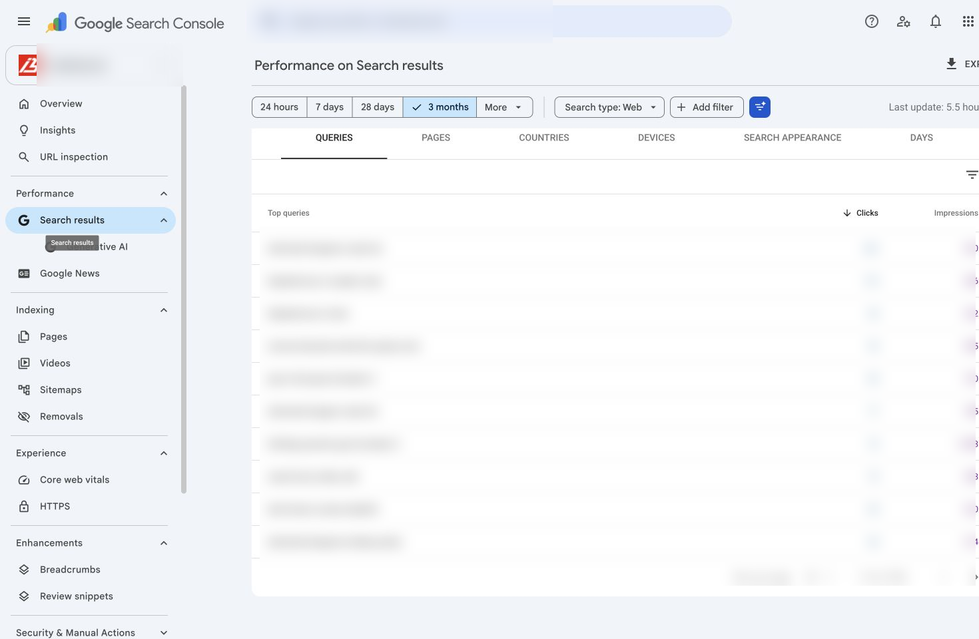Screen dimensions: 979x639
Task: Open the Pages indexing report
Action: (x=91, y=337)
